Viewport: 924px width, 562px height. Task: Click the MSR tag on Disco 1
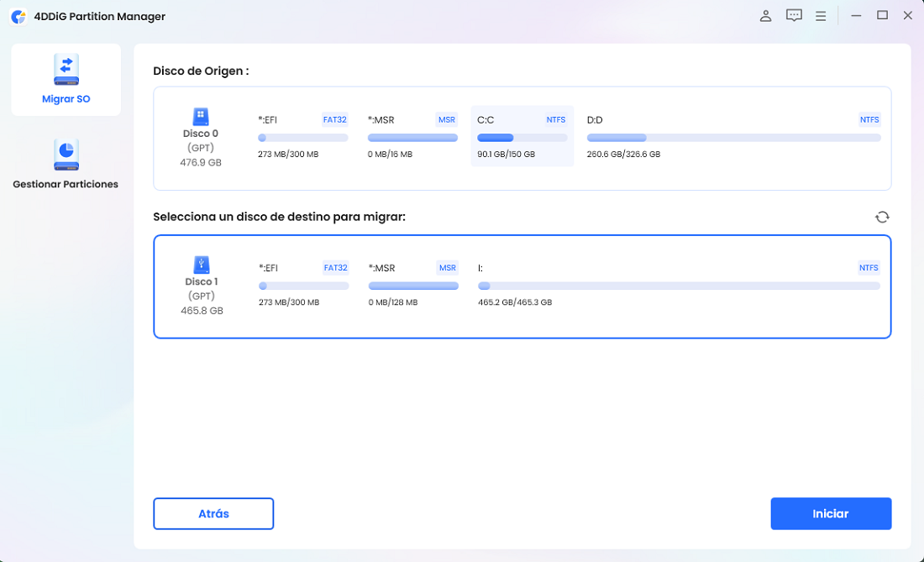pyautogui.click(x=447, y=267)
